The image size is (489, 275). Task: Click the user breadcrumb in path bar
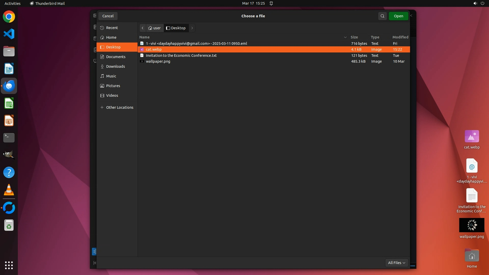(155, 28)
